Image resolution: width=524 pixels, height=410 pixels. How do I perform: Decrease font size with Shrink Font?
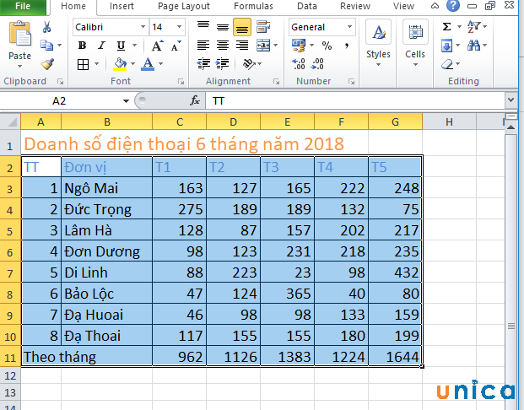point(176,46)
